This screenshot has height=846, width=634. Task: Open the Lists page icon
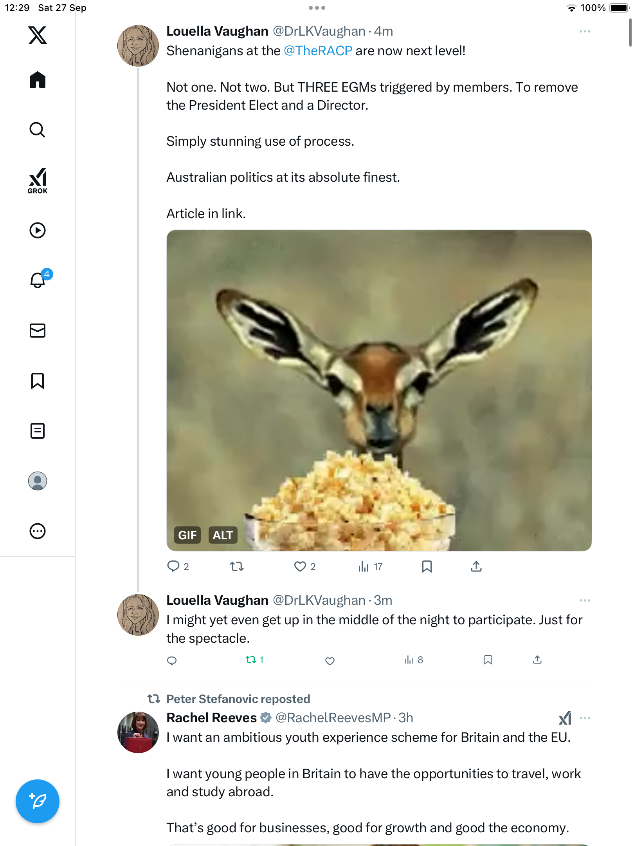coord(38,431)
